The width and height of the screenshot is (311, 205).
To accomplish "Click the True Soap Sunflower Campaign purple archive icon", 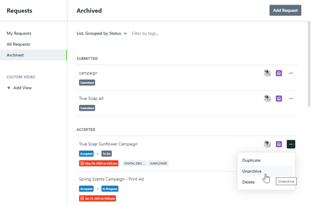I will pos(279,144).
